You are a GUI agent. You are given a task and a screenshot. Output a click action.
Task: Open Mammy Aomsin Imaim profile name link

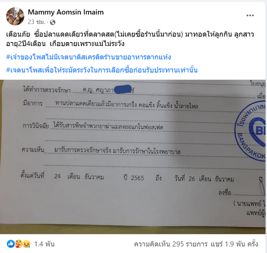(x=66, y=12)
